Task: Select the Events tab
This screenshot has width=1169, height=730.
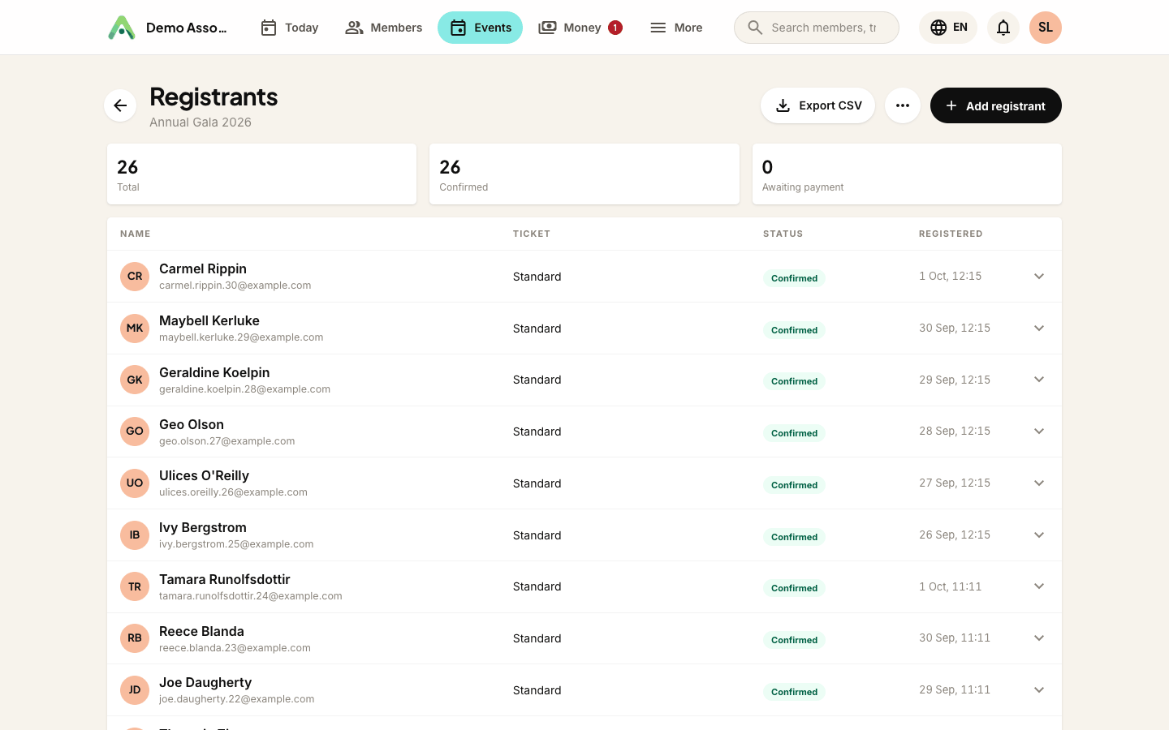Action: (480, 28)
